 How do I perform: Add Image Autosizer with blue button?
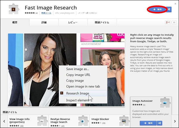(x=148, y=123)
